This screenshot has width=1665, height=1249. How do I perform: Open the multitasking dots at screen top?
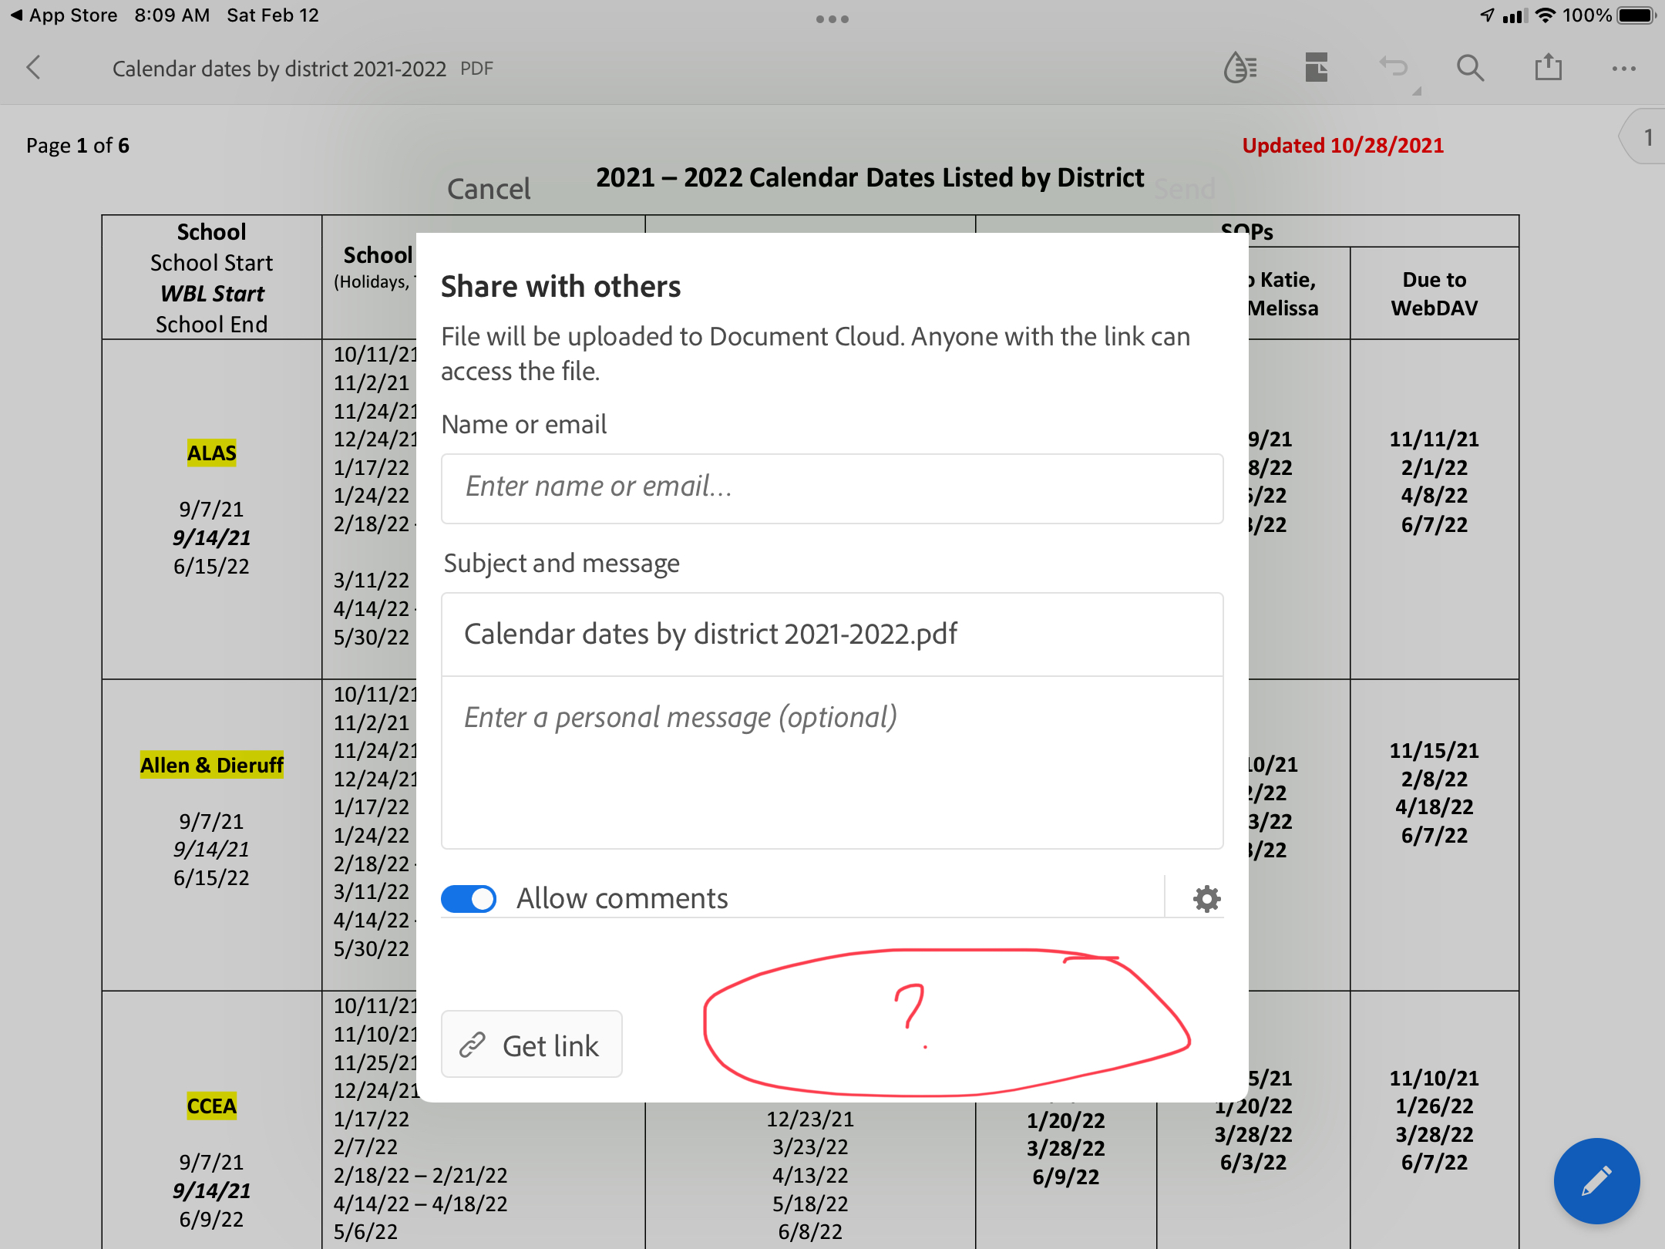(x=832, y=18)
